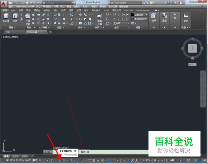Select the 平滑对象 smooth object tool
Screen dimensions: 208x164
28,19
